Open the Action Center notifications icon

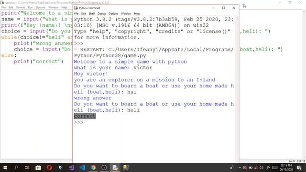coord(299,168)
